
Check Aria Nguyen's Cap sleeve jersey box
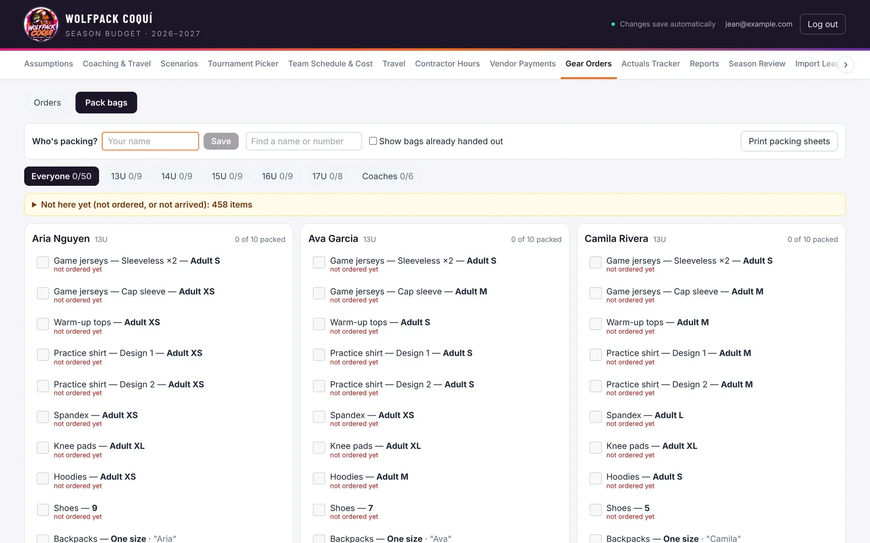pos(43,293)
